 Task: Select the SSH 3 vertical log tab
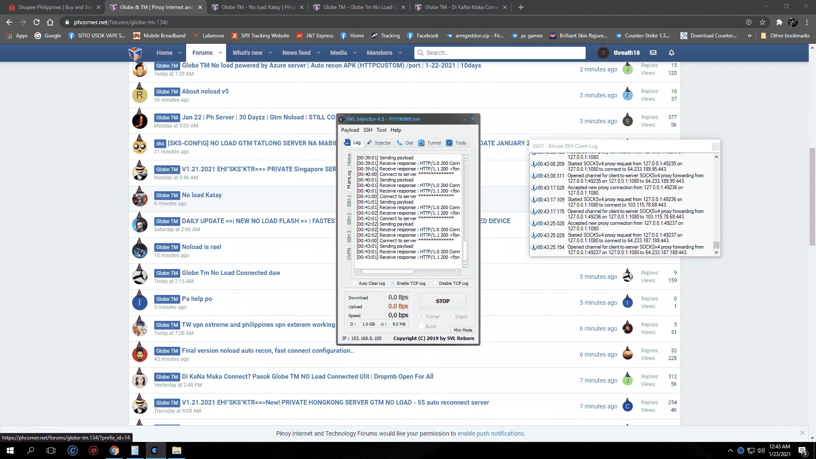349,236
